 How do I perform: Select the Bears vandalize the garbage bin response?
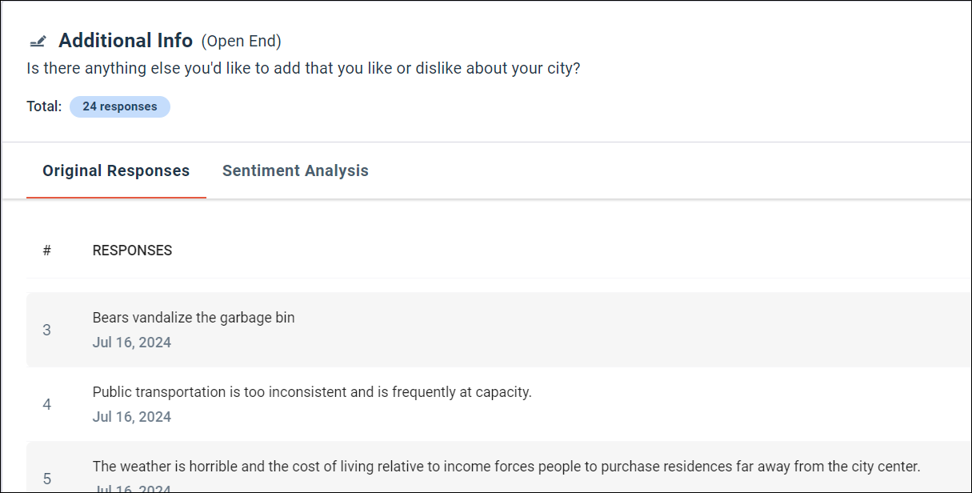(x=194, y=318)
